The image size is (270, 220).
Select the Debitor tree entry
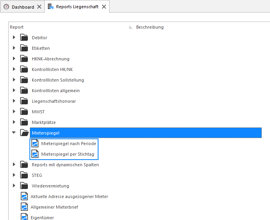click(39, 38)
